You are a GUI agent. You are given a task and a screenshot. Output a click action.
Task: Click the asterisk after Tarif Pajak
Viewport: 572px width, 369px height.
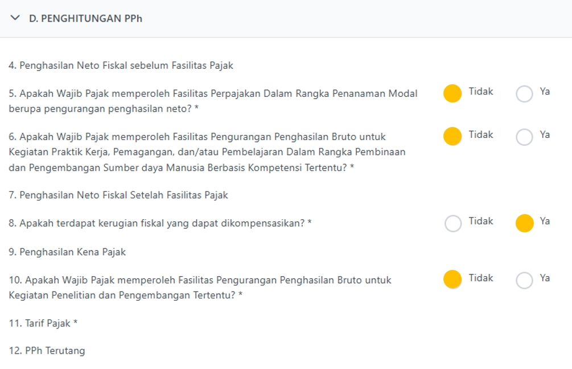point(75,323)
